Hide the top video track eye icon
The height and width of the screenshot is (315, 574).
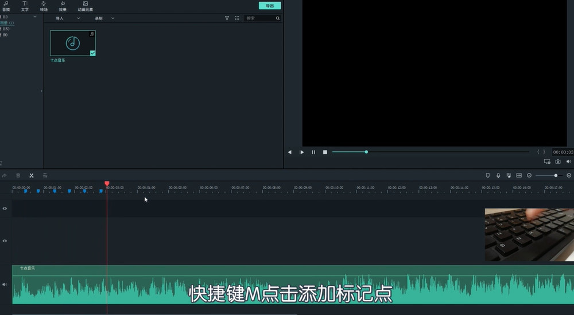(x=5, y=208)
